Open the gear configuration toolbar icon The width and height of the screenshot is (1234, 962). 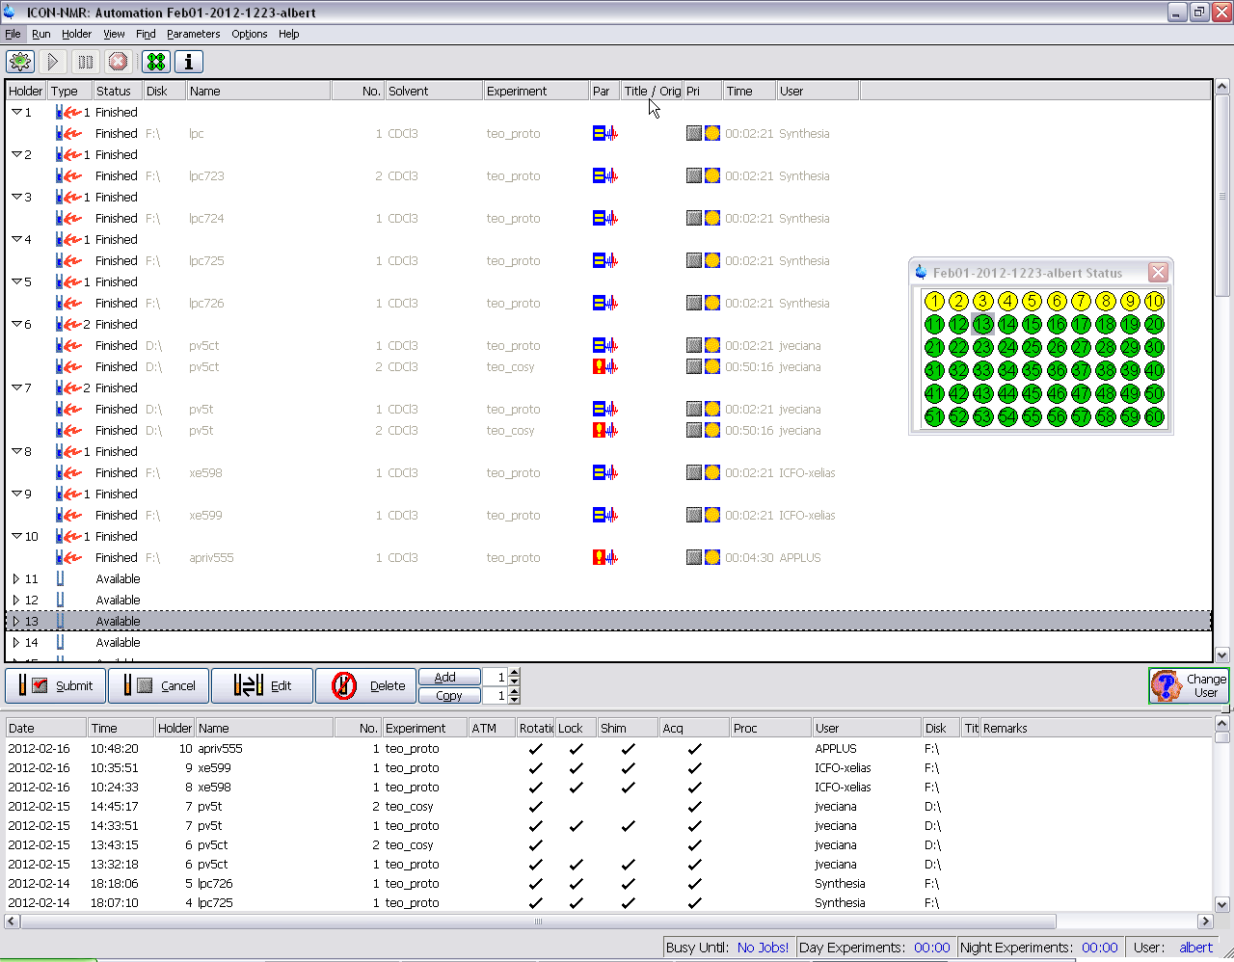(x=20, y=62)
